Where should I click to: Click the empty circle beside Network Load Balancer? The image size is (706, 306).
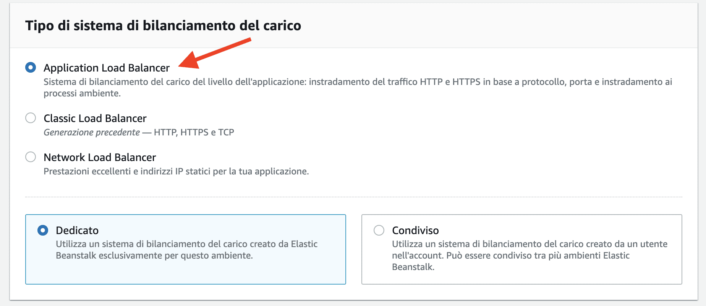point(30,157)
